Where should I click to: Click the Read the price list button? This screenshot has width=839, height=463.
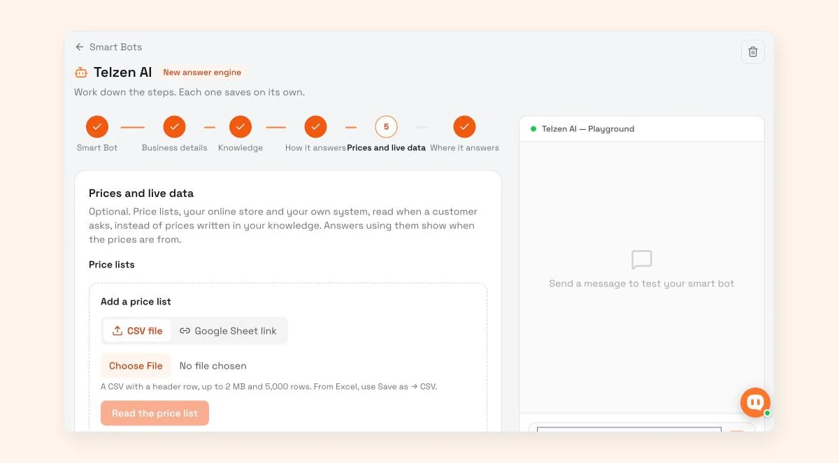pos(155,413)
